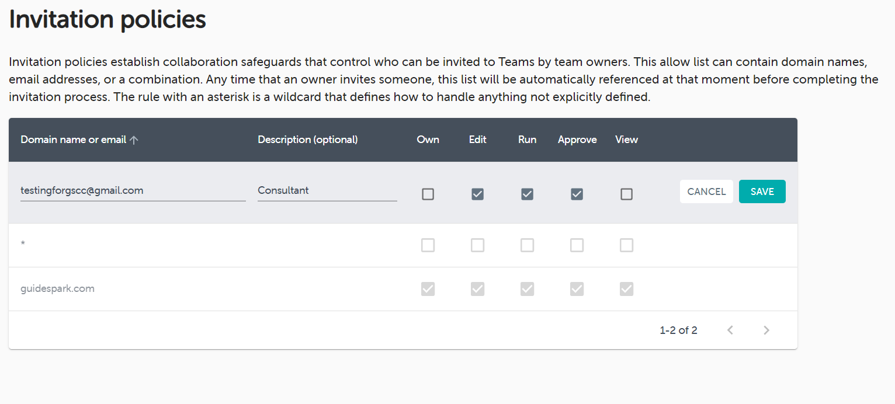Go to previous page using left chevron

(x=730, y=330)
